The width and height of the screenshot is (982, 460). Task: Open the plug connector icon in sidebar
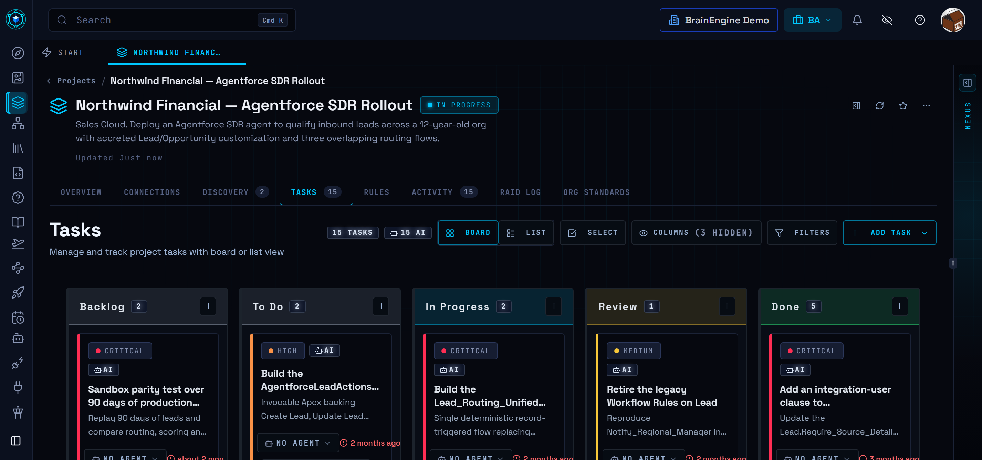pyautogui.click(x=18, y=387)
